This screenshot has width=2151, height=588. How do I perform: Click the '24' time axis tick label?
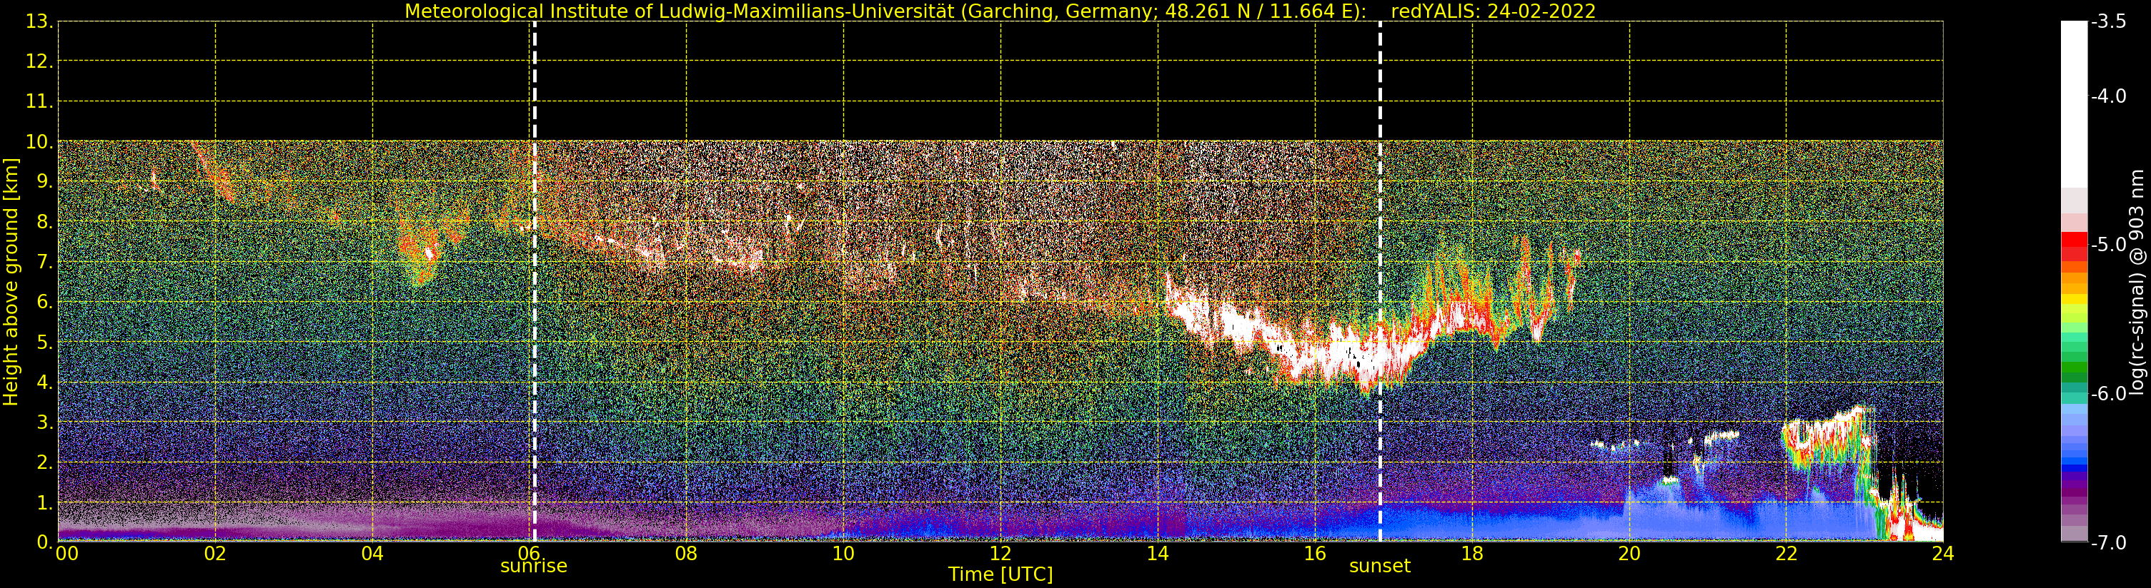1943,554
